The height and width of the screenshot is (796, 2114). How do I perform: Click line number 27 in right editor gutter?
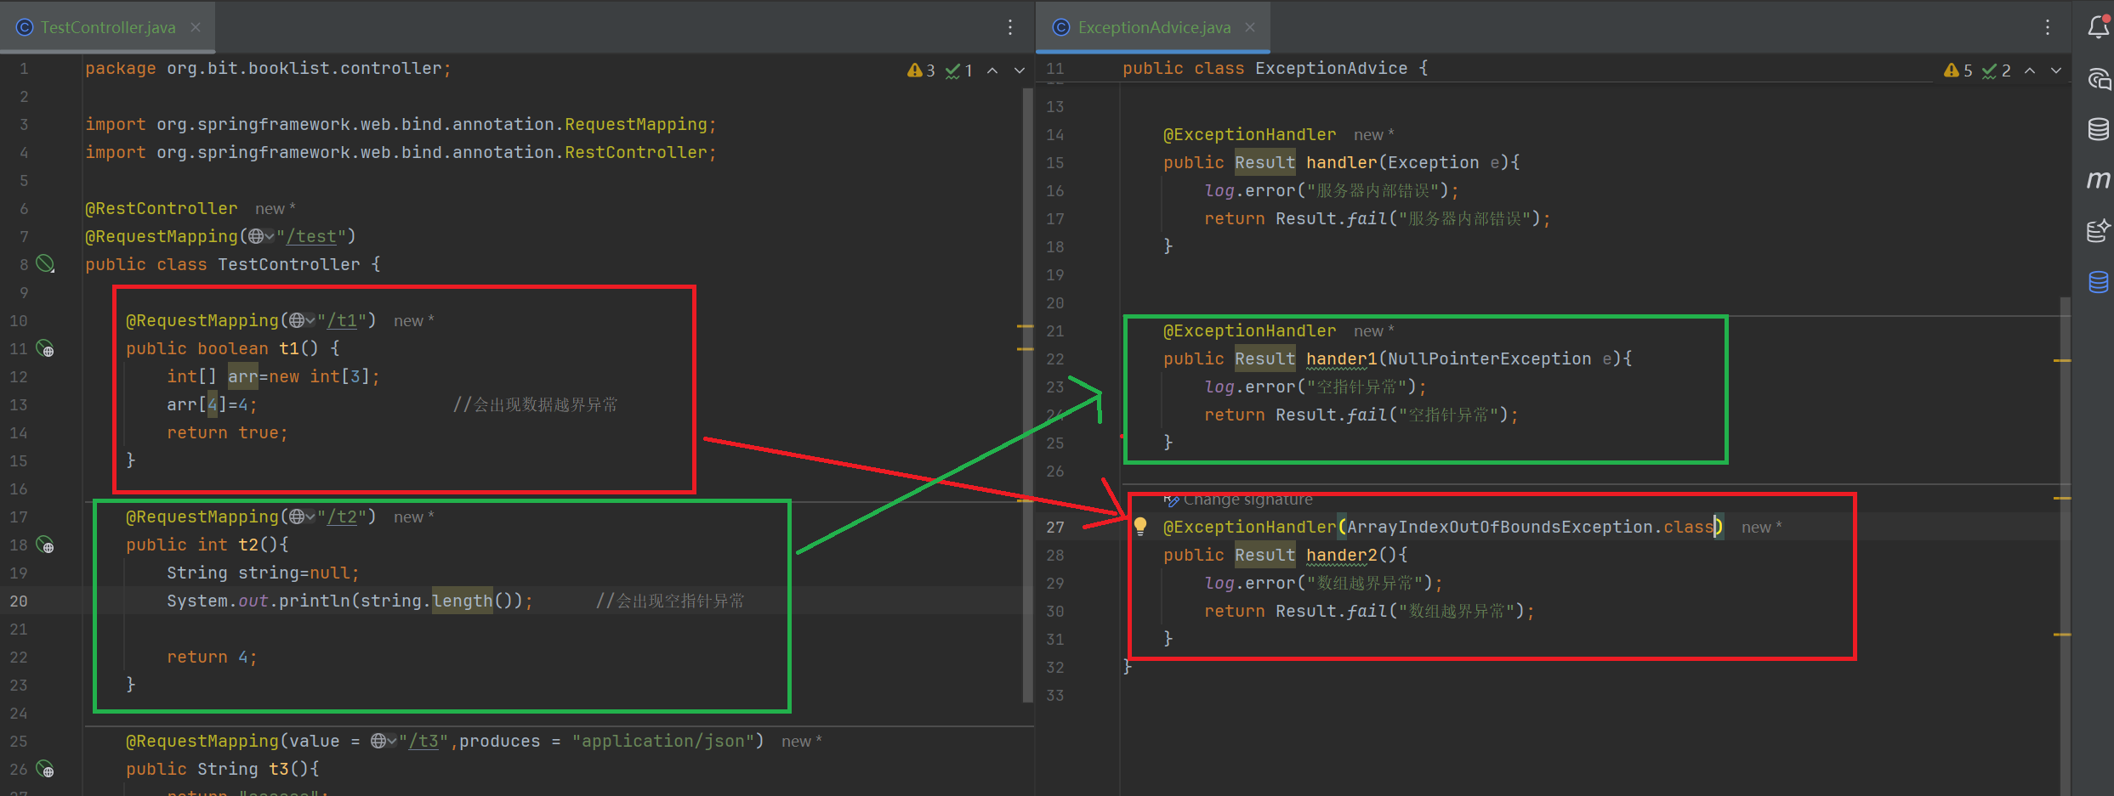pyautogui.click(x=1055, y=527)
